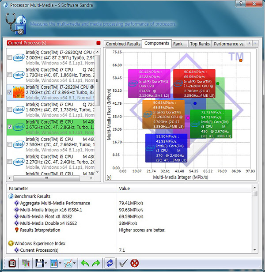265x272 pixels.
Task: Click the green back arrow
Action: point(85,263)
